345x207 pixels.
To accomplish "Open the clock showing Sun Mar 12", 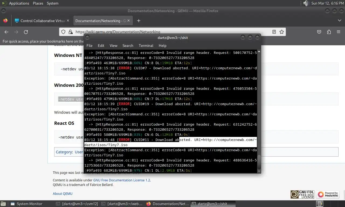I will click(x=327, y=3).
